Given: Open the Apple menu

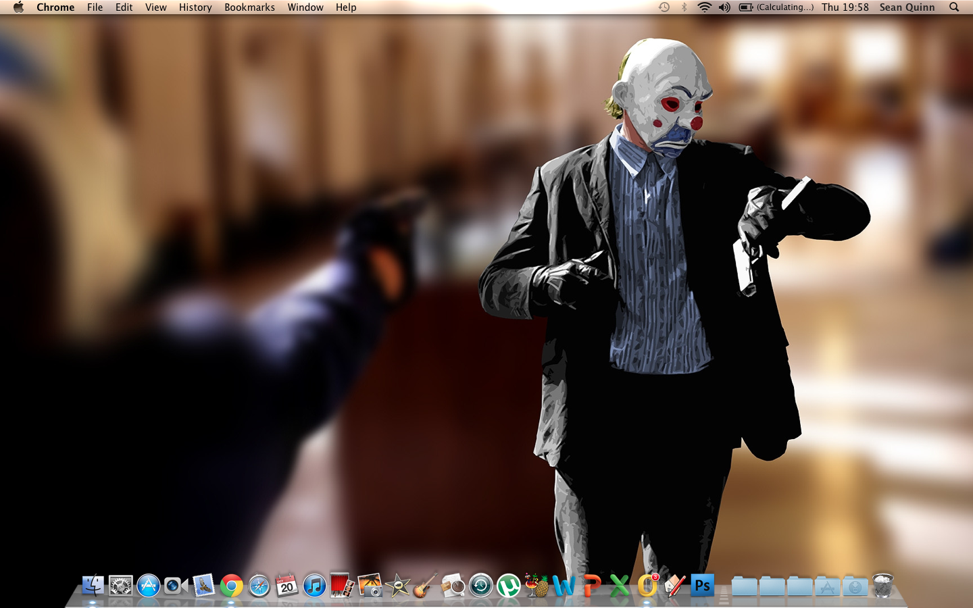Looking at the screenshot, I should tap(18, 7).
